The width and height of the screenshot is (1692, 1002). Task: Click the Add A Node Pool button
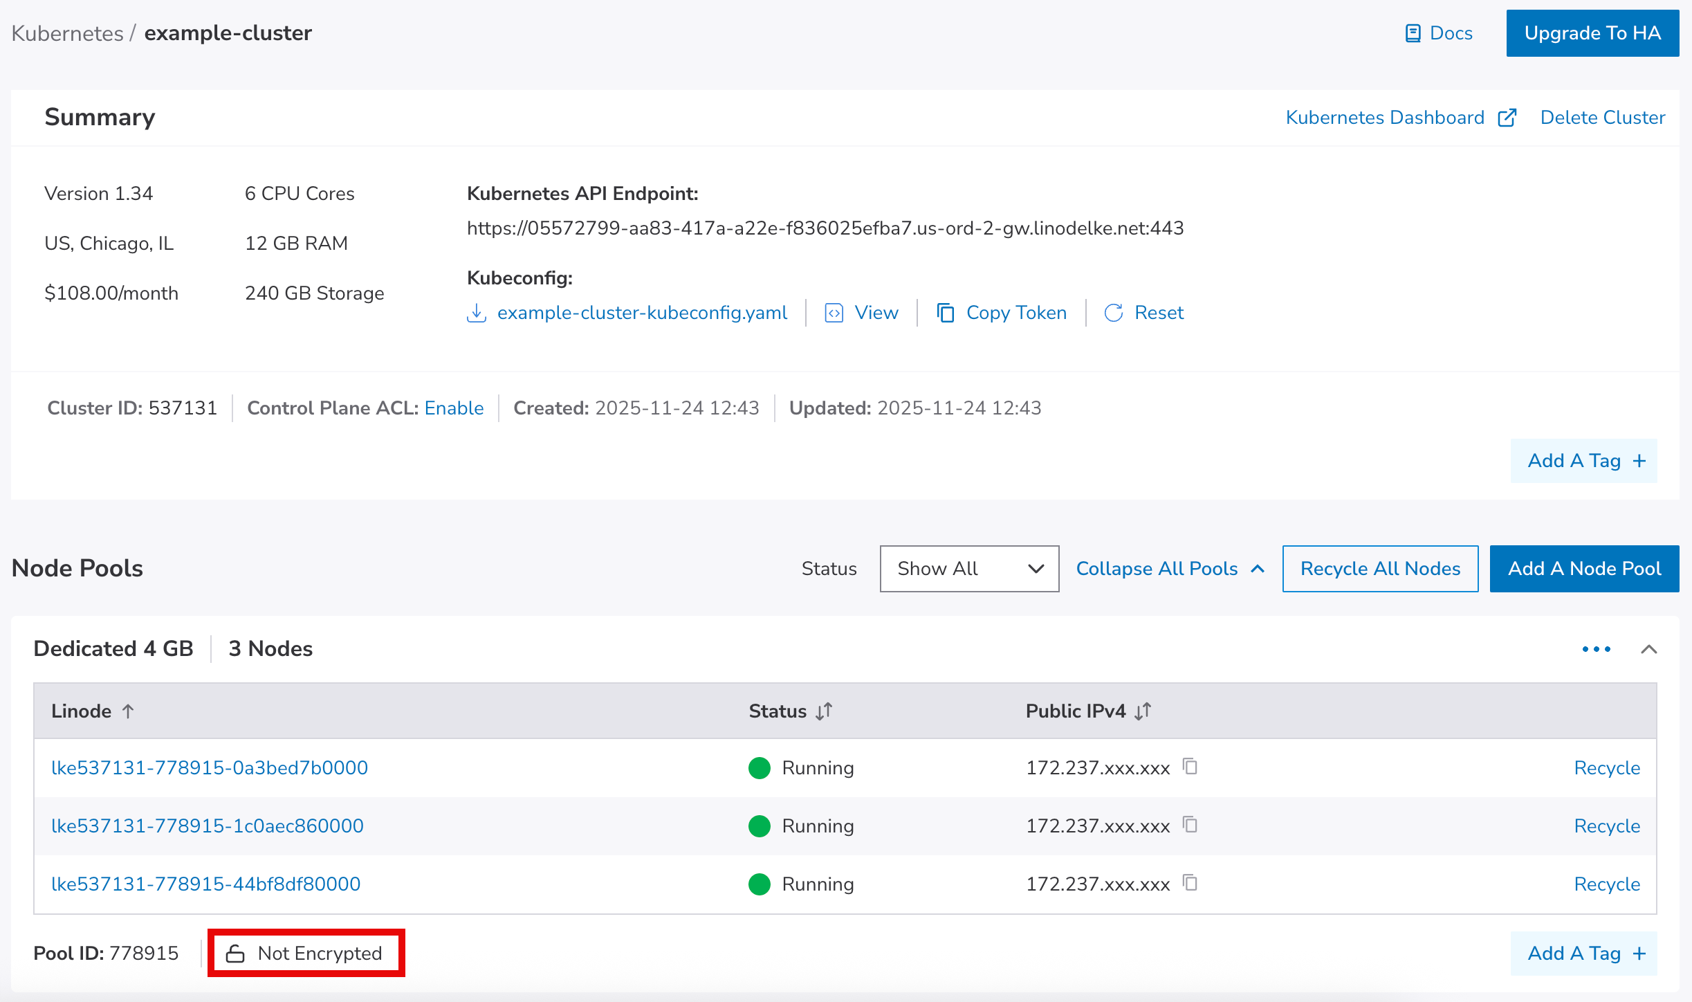(x=1583, y=569)
